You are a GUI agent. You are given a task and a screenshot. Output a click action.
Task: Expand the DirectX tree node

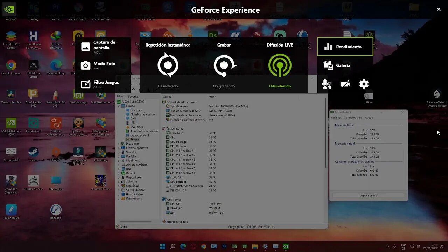coord(119,173)
